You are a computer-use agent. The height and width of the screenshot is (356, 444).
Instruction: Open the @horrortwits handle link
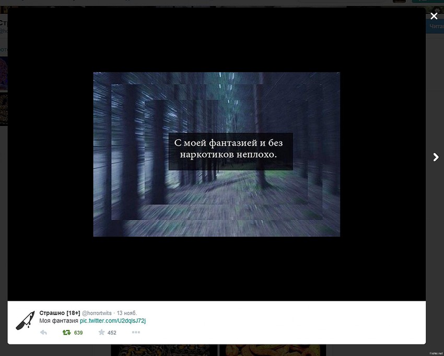(x=98, y=313)
